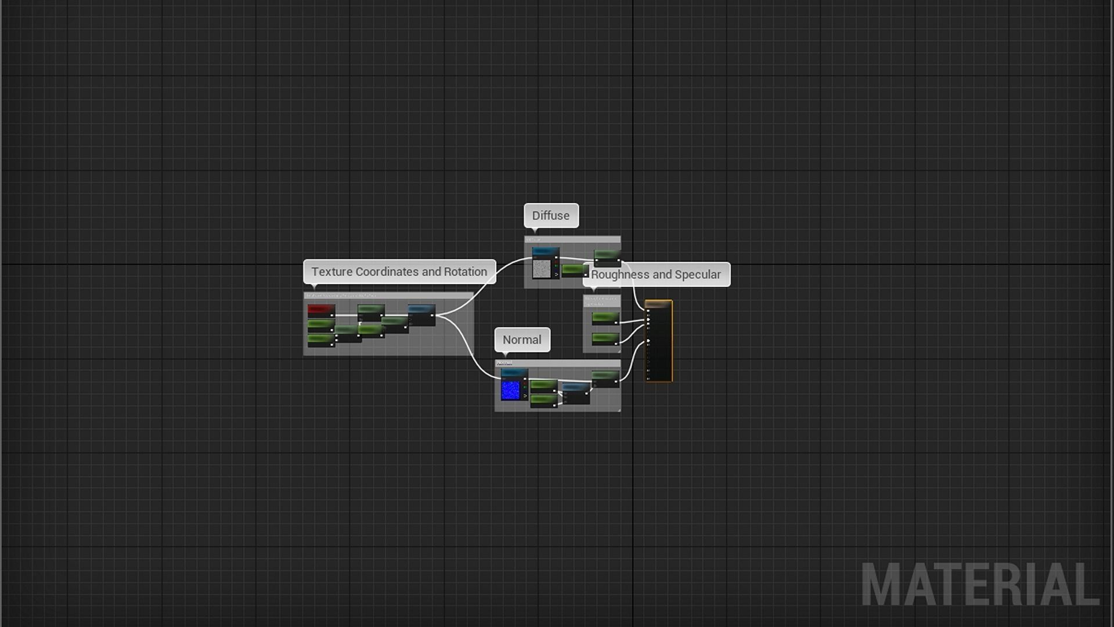Select the red node in Texture Coordinates group
The image size is (1114, 627).
[321, 309]
